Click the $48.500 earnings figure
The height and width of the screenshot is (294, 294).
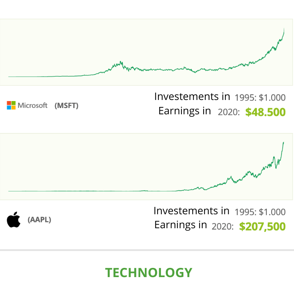(265, 112)
